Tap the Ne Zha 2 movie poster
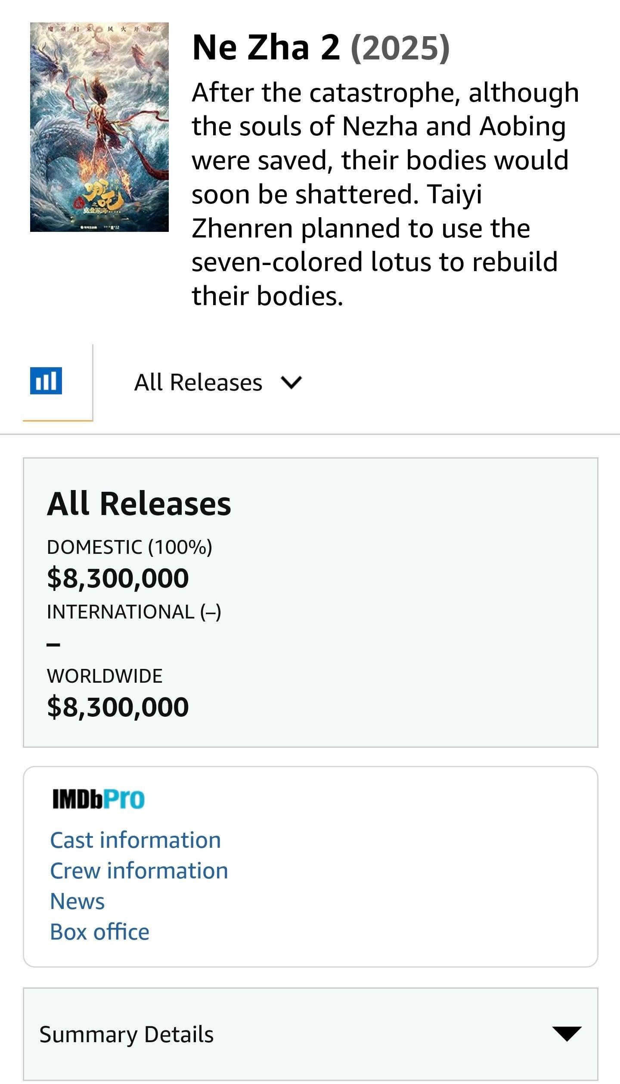Screen dimensions: 620x1084 click(99, 127)
